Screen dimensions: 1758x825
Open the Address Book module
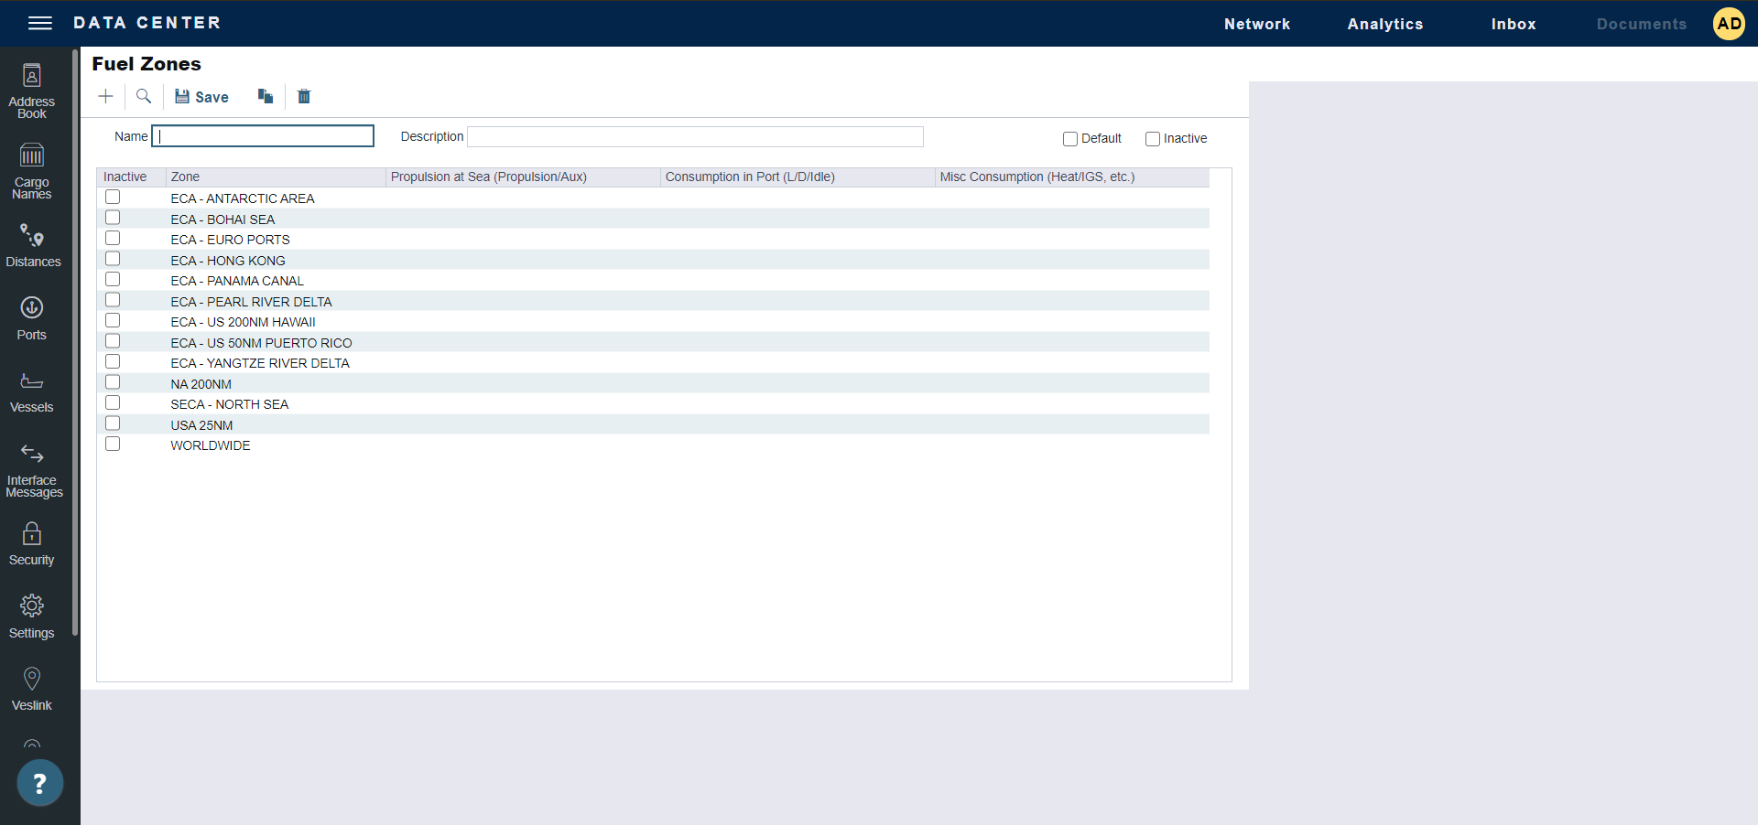click(x=32, y=91)
